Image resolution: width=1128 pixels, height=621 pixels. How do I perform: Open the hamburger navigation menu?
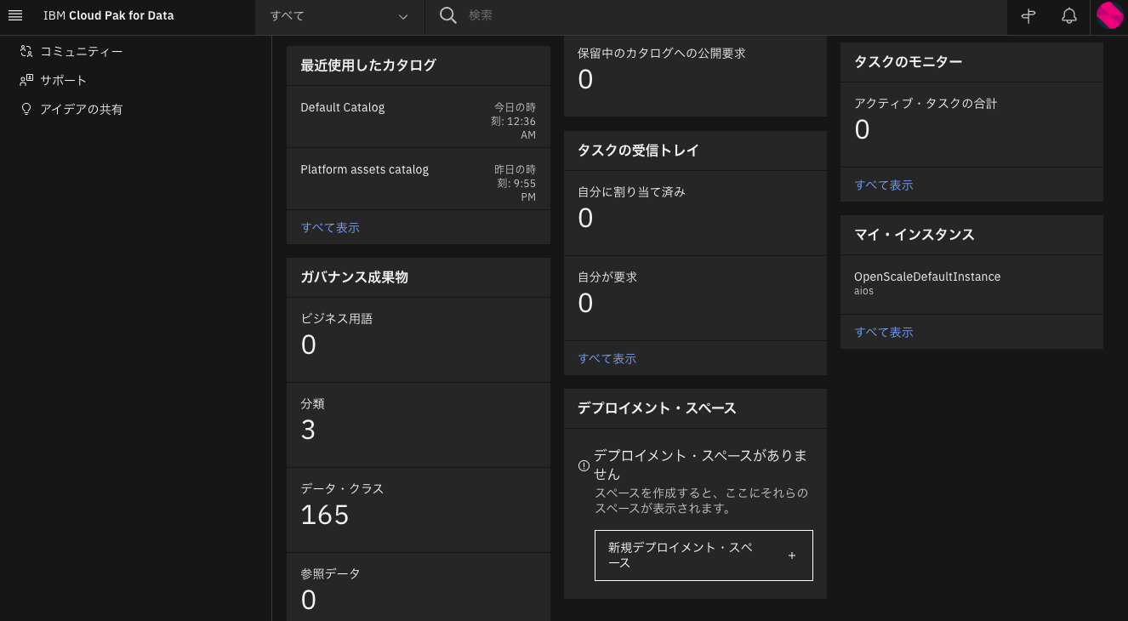point(15,16)
